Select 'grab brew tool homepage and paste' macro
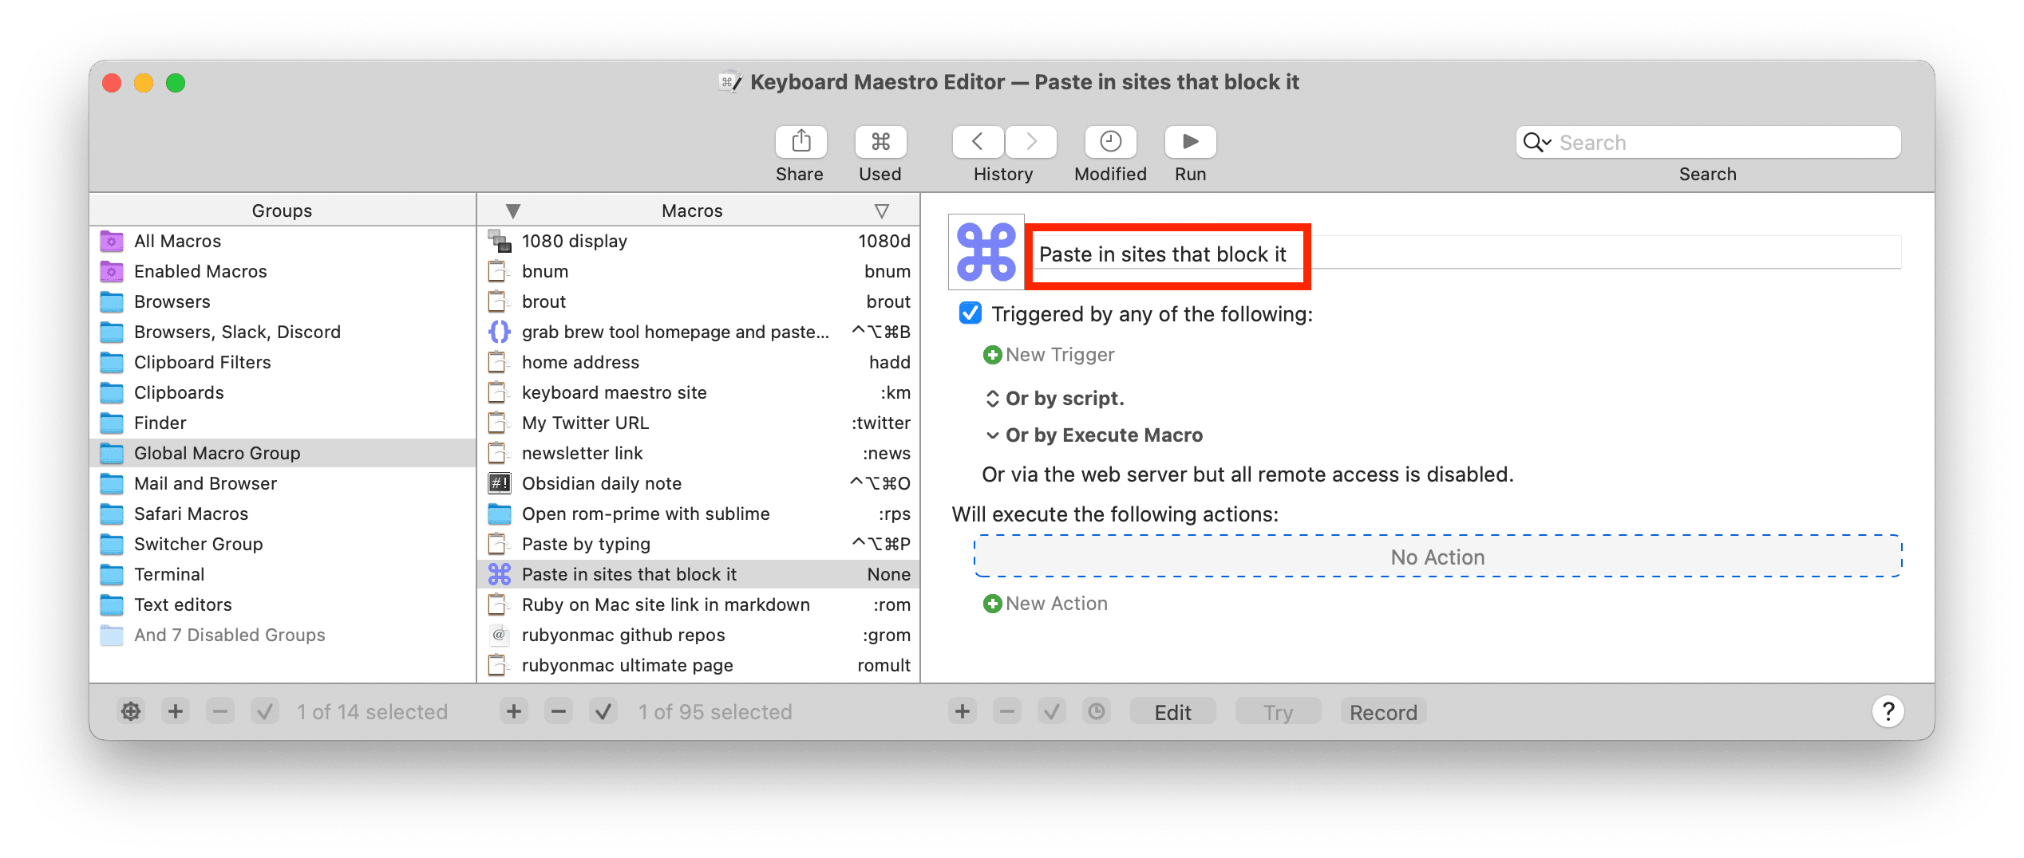This screenshot has width=2024, height=858. click(698, 332)
